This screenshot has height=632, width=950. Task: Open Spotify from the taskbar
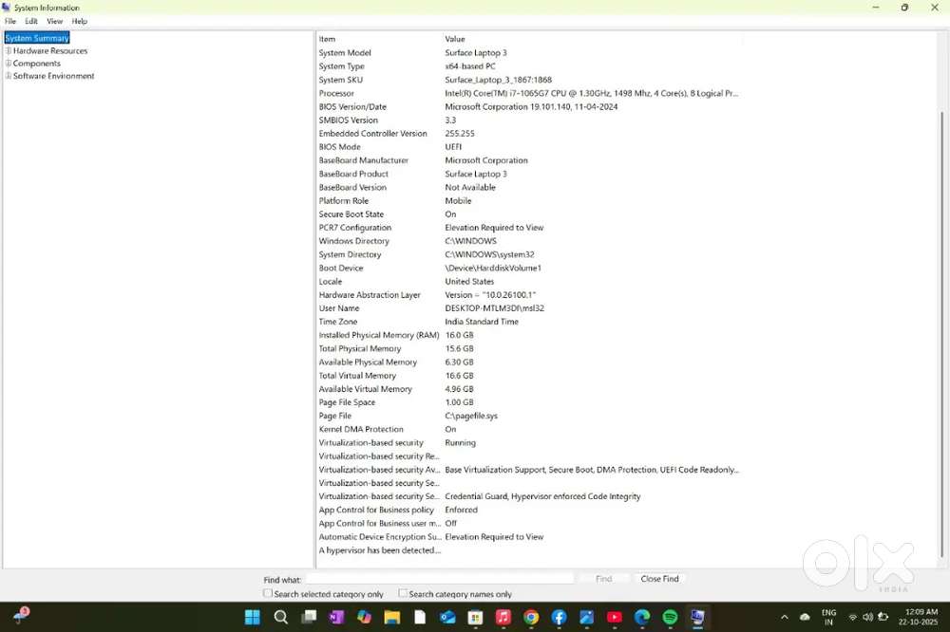click(x=670, y=618)
